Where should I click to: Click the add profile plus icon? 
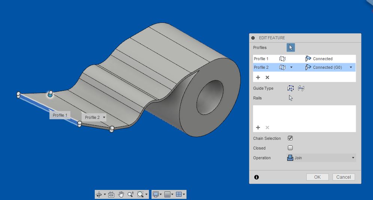tap(258, 77)
